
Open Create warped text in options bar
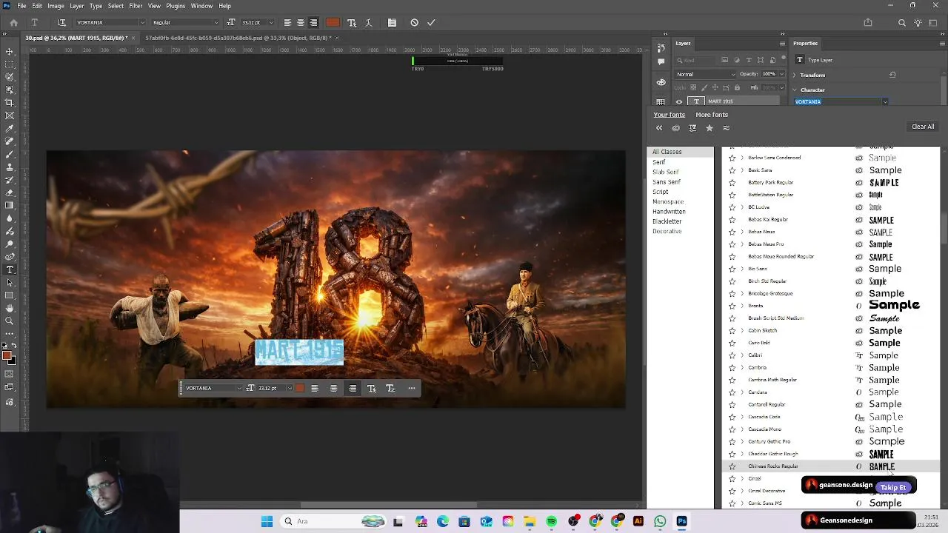point(368,22)
